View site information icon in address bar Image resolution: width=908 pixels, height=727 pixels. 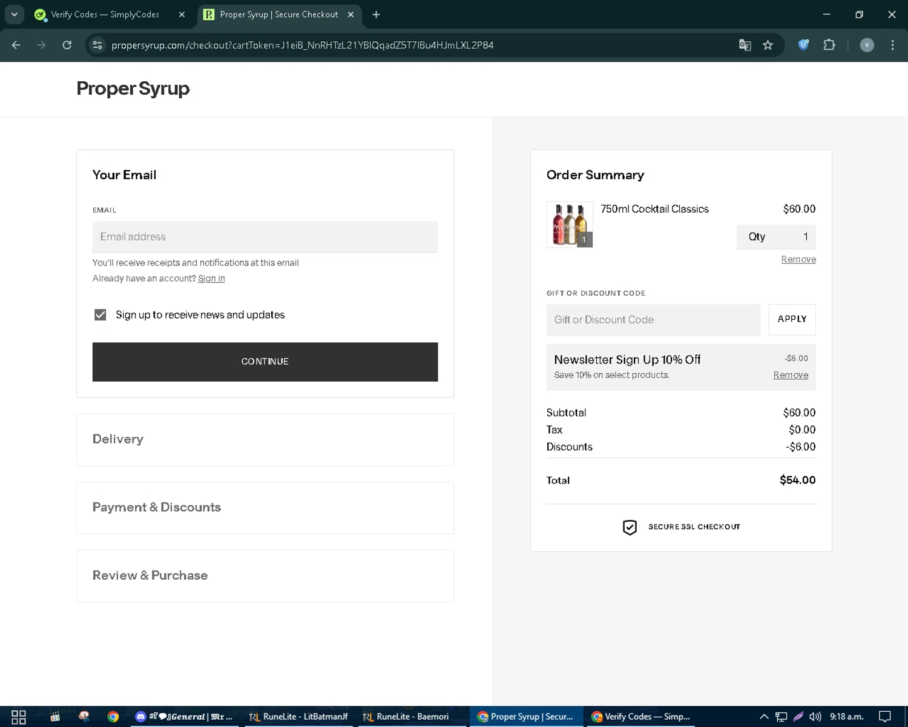tap(97, 45)
